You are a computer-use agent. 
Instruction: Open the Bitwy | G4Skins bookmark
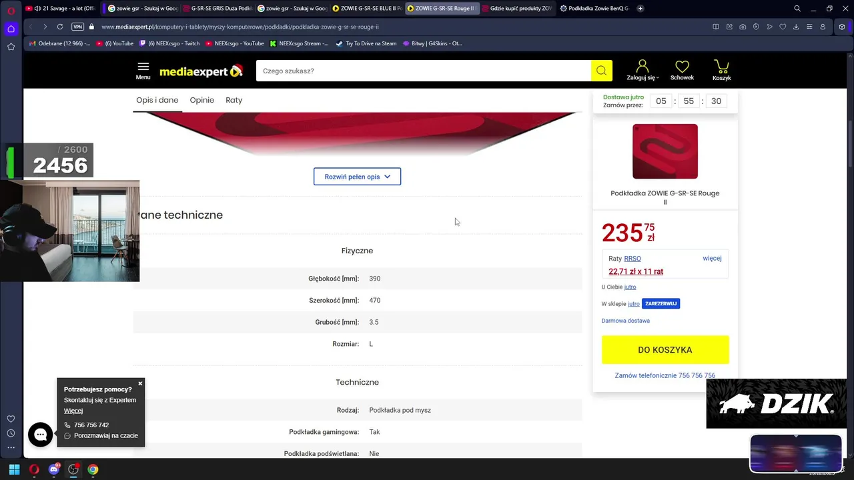432,43
